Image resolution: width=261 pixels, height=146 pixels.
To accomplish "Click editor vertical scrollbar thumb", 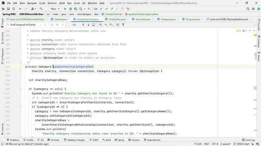I will 255,56.
